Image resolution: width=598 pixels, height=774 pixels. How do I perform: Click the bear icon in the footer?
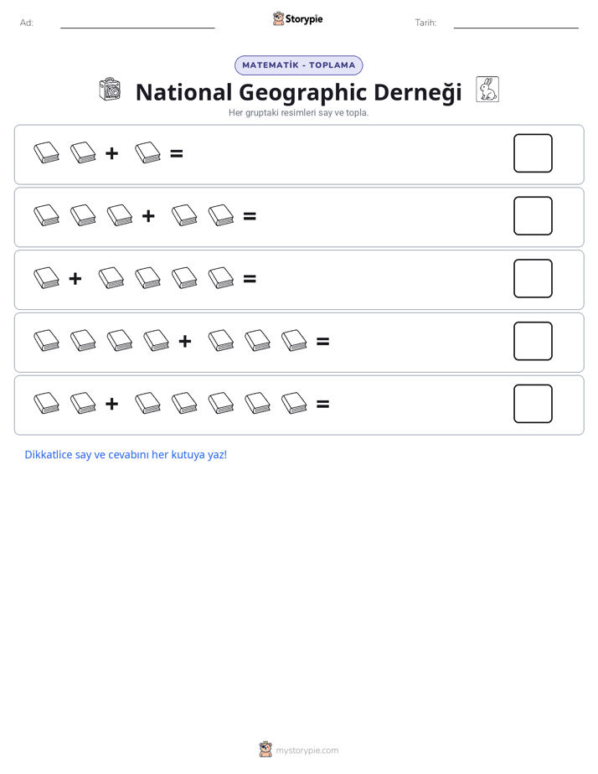click(265, 750)
